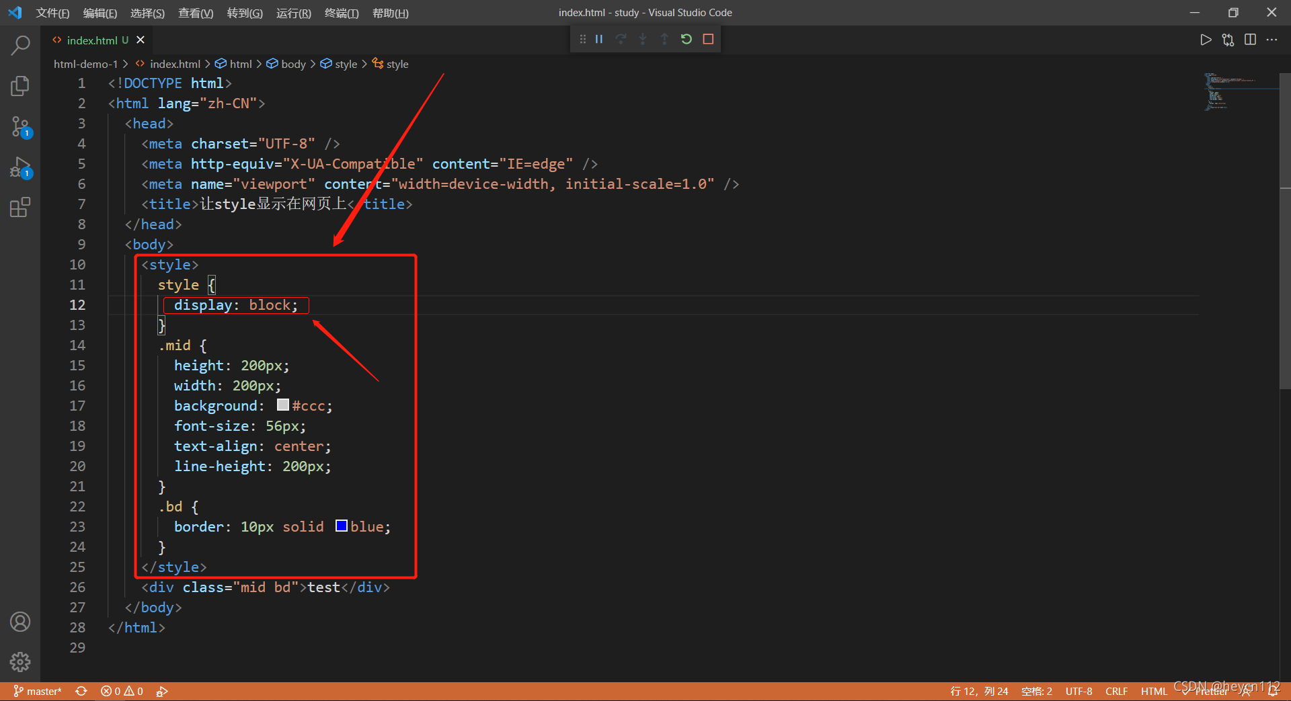Click the status bar debug launch icon
Image resolution: width=1291 pixels, height=701 pixels.
[x=162, y=691]
